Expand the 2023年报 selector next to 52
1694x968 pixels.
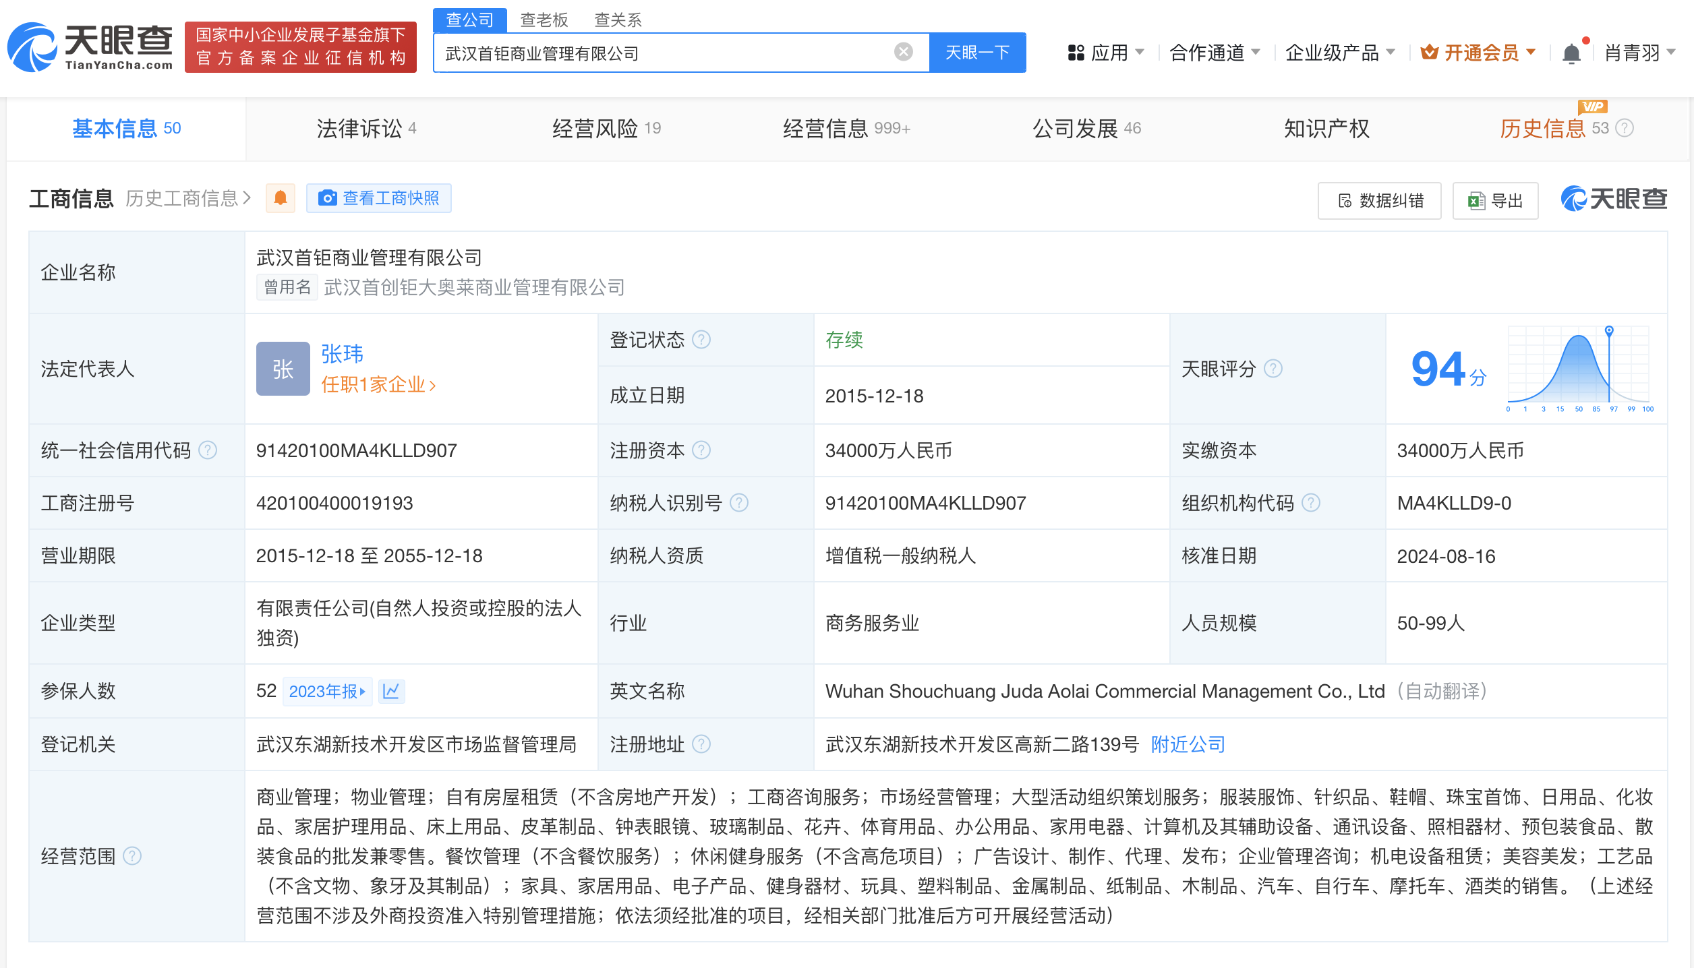point(328,691)
